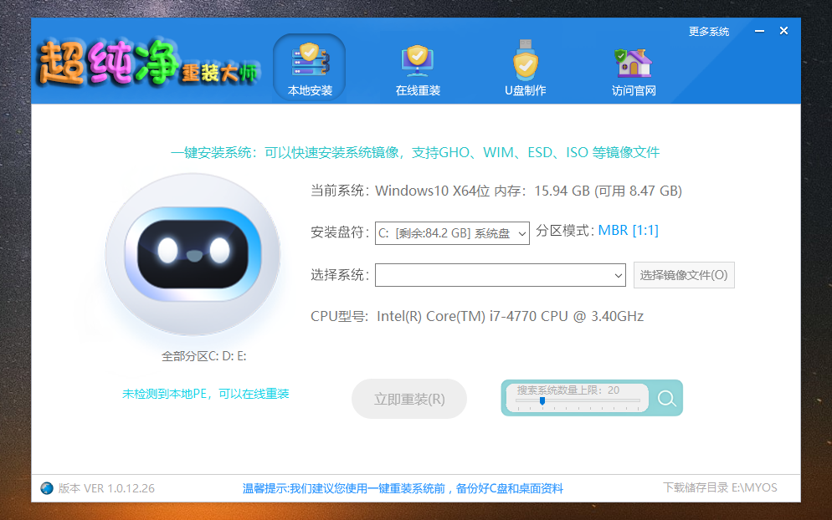Click the 超纯净 logo graphic

click(148, 63)
